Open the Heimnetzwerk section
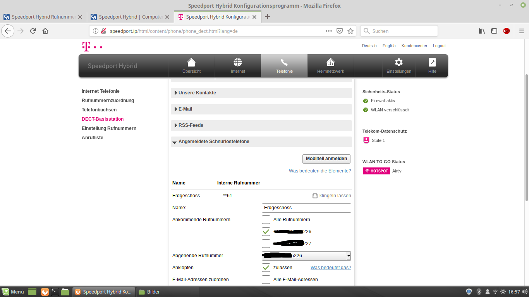The image size is (529, 297). click(331, 66)
